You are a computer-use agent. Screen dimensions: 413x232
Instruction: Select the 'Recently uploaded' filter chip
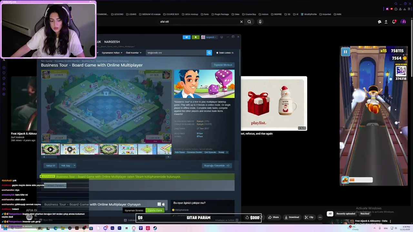point(346,214)
